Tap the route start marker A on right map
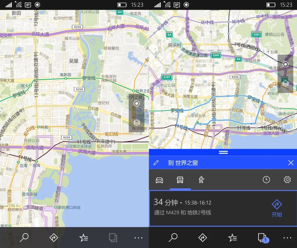 197,123
